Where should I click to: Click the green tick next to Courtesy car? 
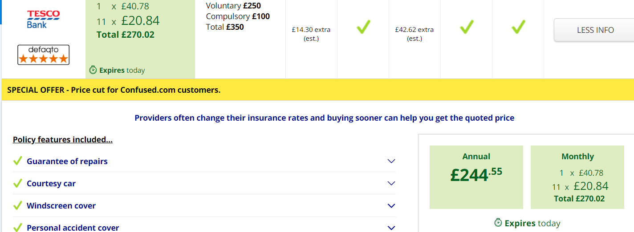point(18,183)
